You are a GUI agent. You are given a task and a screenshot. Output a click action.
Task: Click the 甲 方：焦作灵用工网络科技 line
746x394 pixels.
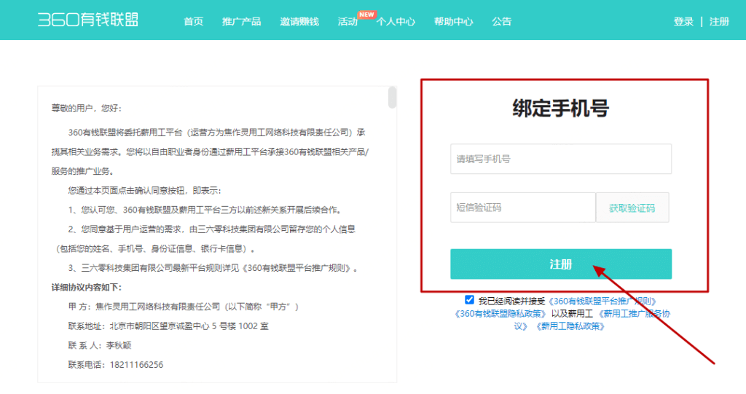[183, 307]
